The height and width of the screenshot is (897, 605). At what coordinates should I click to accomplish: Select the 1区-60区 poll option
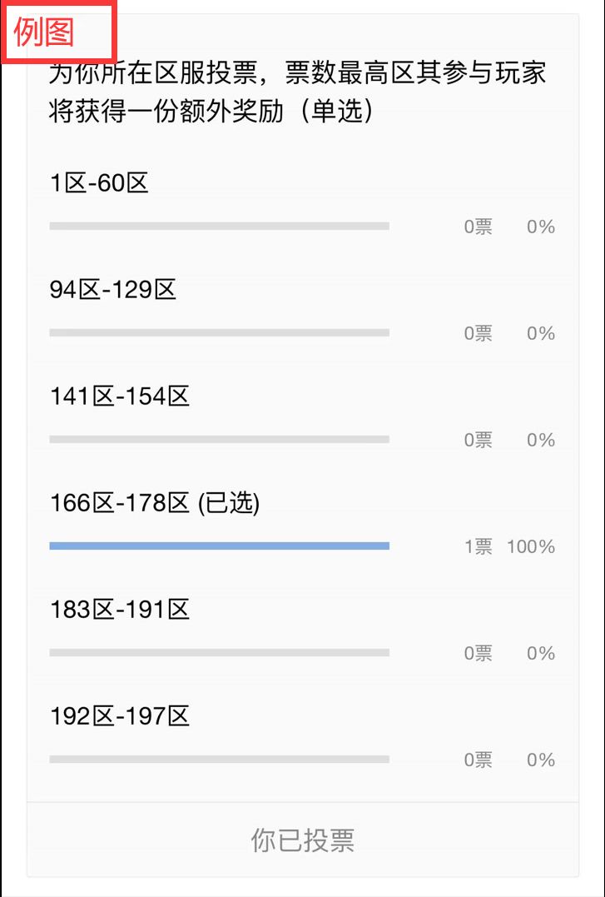(x=99, y=183)
